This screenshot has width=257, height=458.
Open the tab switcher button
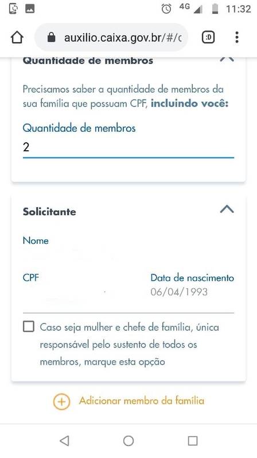coord(208,37)
